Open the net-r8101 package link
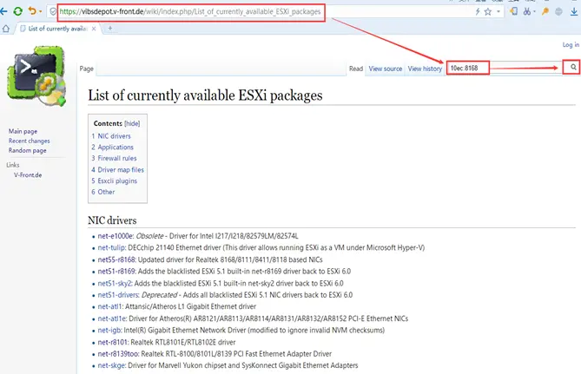This screenshot has width=581, height=374. coord(113,342)
